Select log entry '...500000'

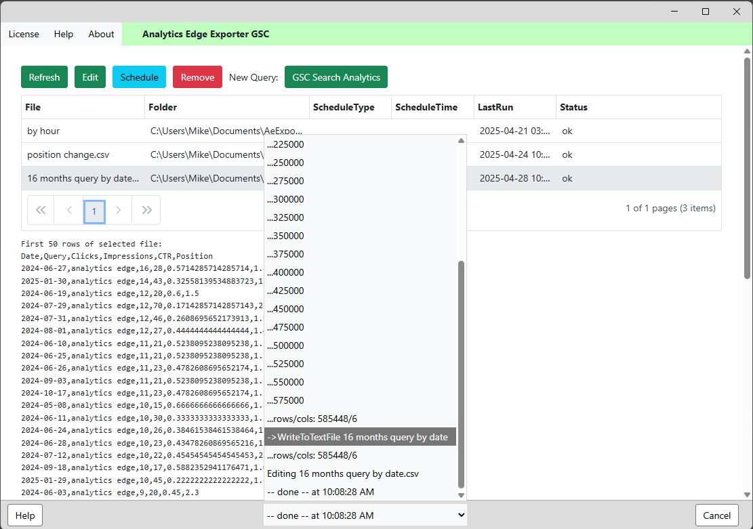point(360,345)
